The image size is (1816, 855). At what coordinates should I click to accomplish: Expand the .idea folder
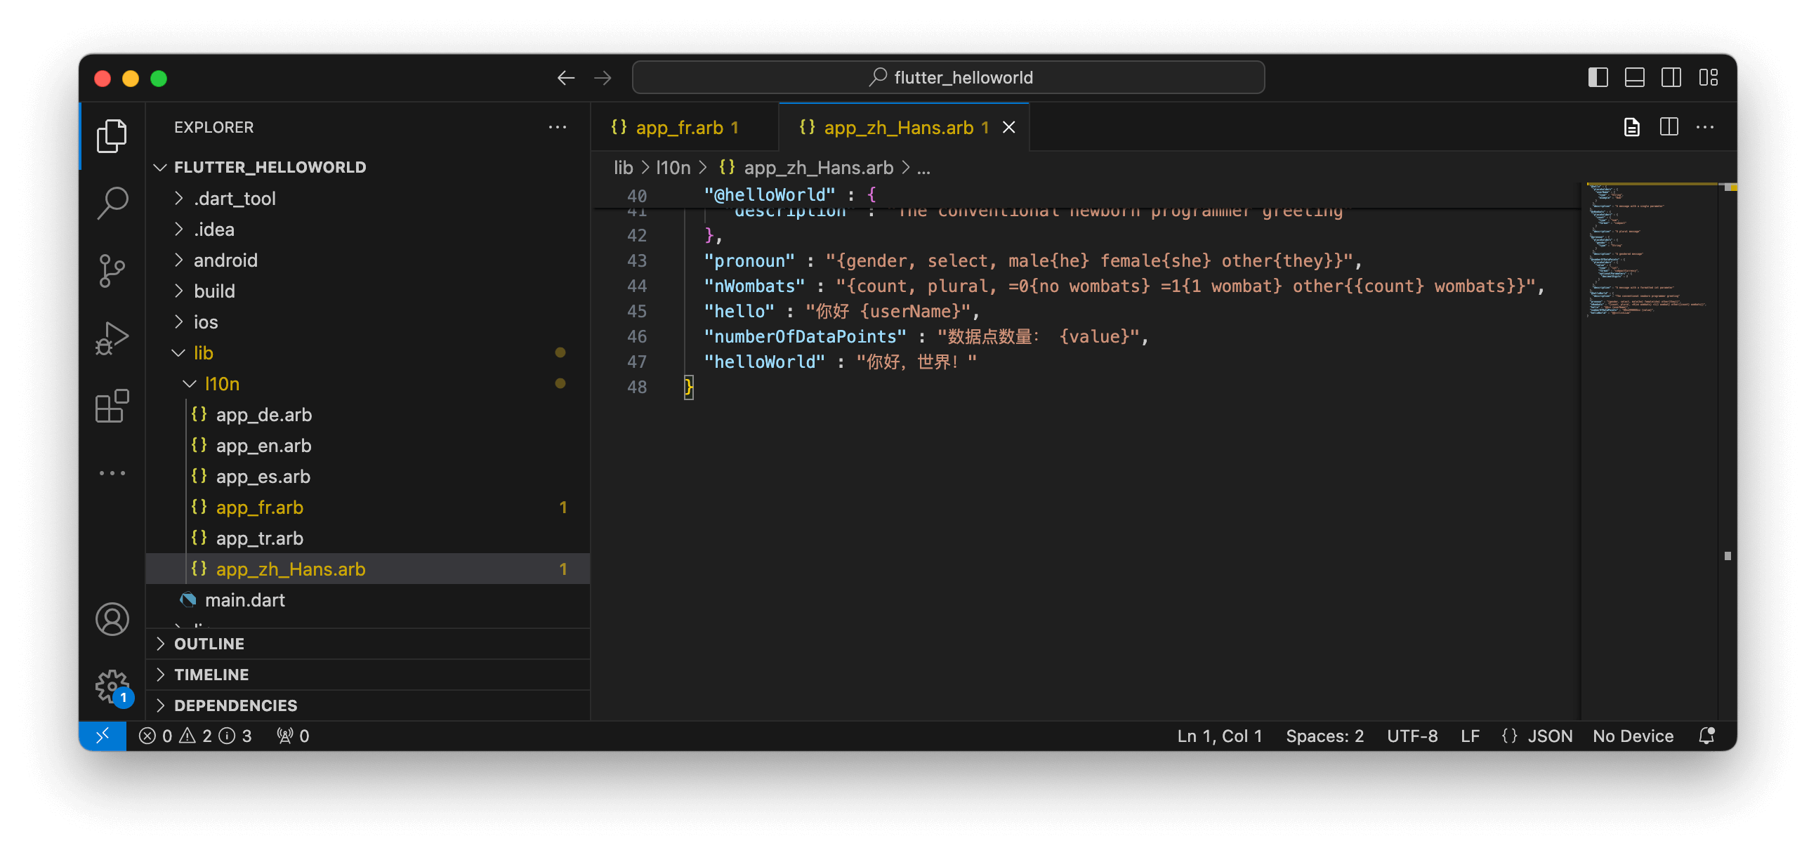click(368, 229)
